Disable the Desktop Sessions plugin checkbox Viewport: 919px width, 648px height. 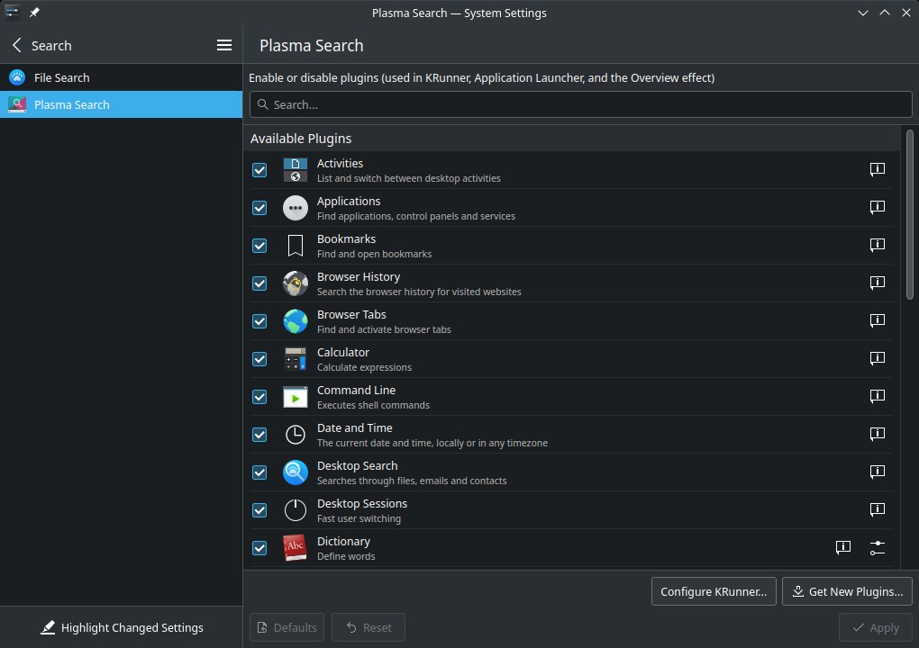[259, 510]
